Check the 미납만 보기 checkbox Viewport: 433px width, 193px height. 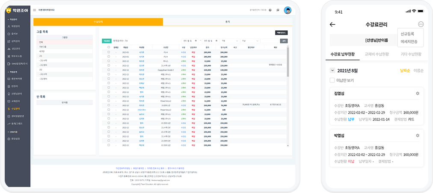[x=332, y=80]
